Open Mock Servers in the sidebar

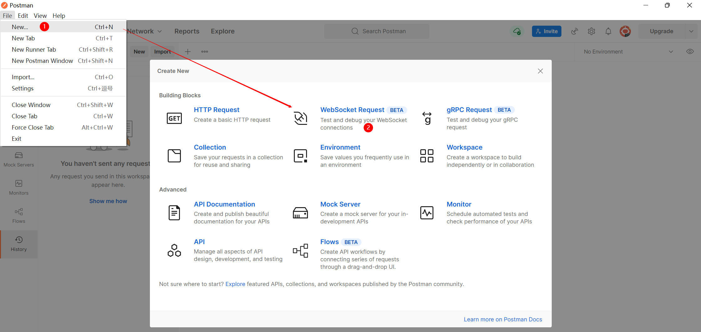(x=19, y=160)
